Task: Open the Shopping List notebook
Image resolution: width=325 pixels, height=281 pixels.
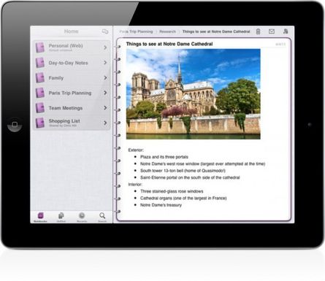Action: pyautogui.click(x=72, y=123)
